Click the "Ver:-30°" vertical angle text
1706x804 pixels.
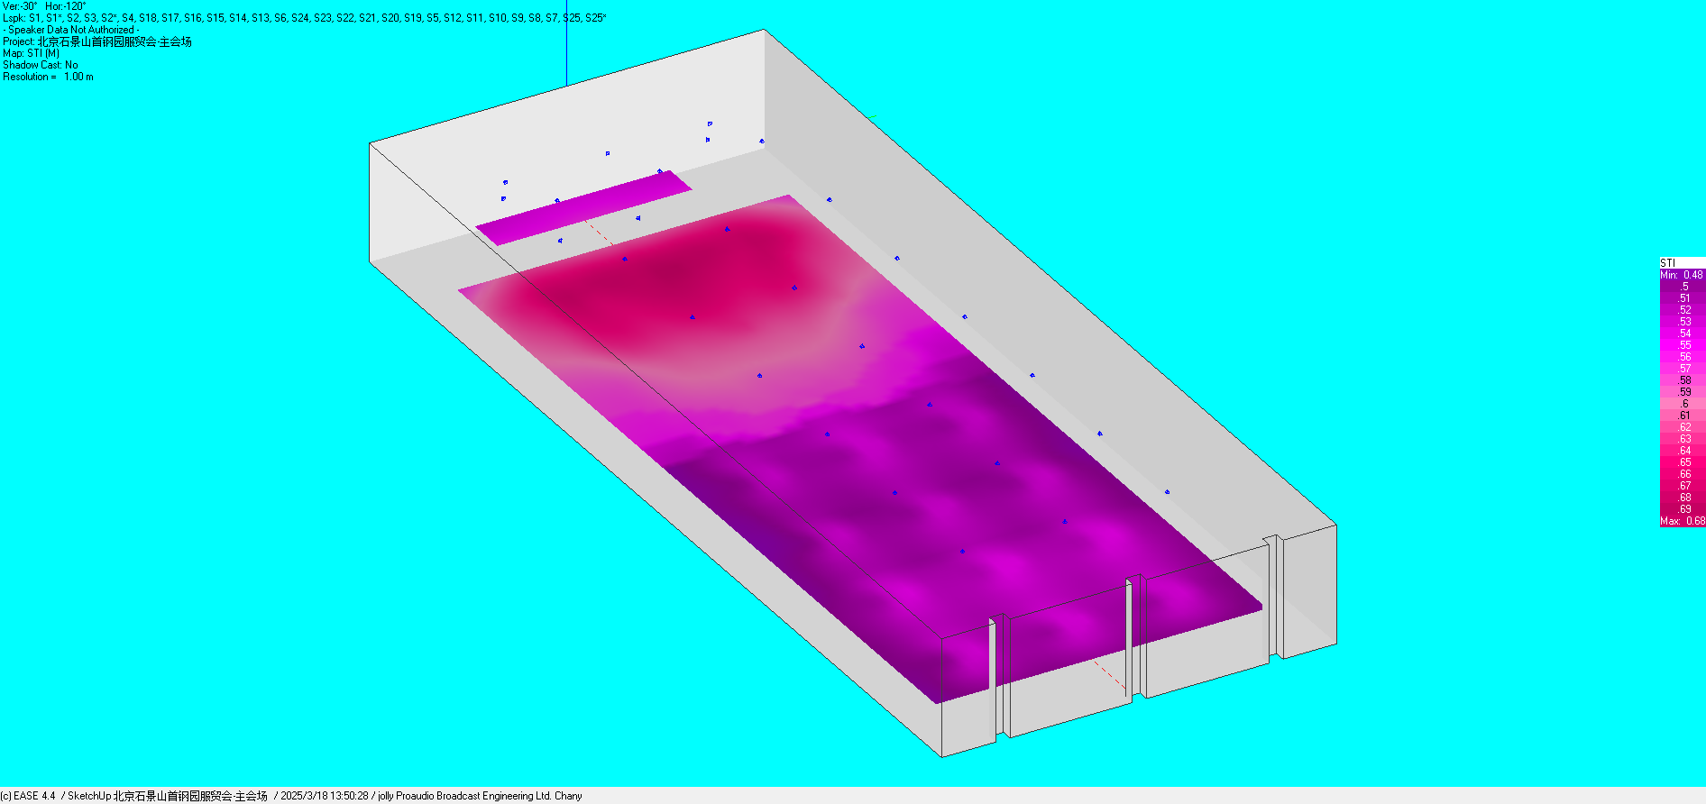[19, 6]
